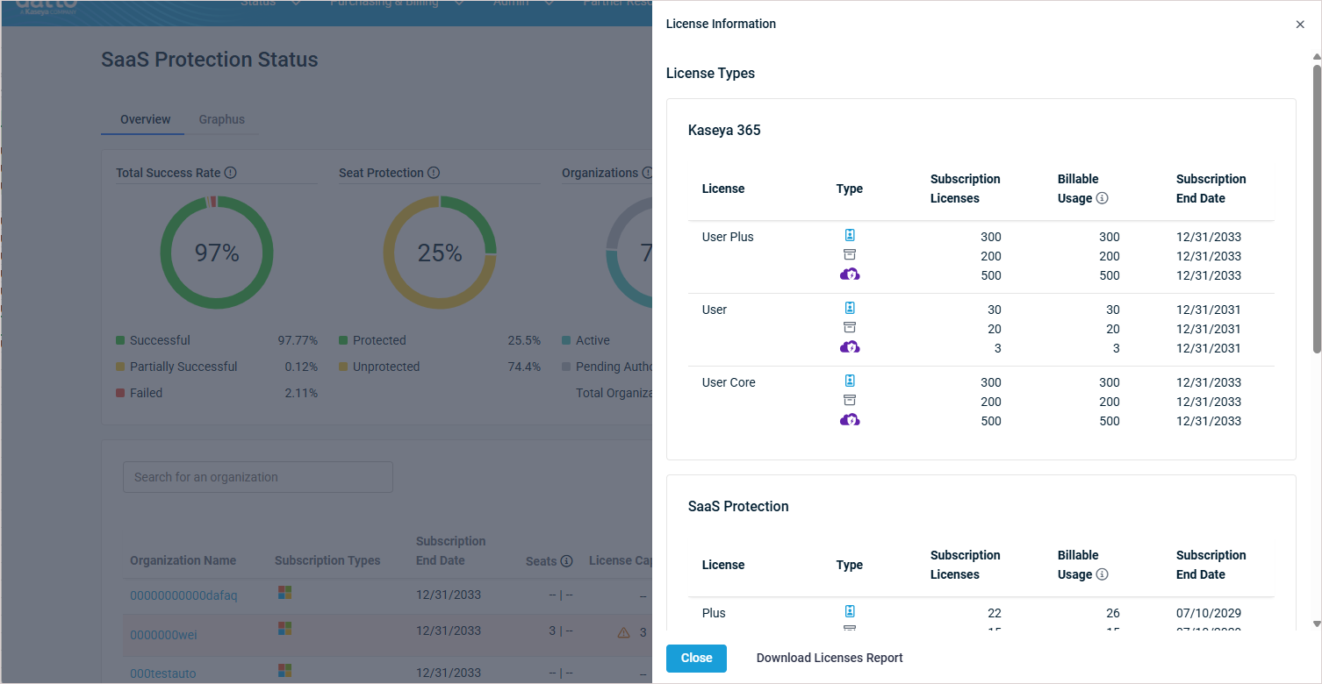Click info icon beside Total Success Rate
The image size is (1322, 684).
[x=231, y=173]
